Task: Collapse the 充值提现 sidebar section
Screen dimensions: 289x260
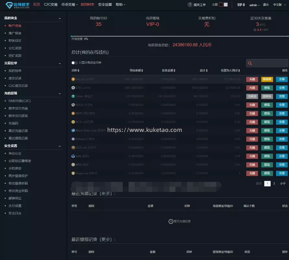Action: point(60,93)
